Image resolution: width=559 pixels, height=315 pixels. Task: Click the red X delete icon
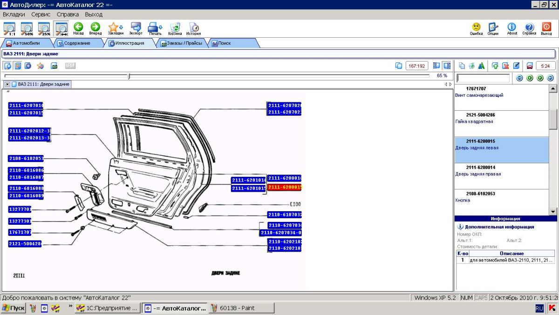pyautogui.click(x=505, y=66)
